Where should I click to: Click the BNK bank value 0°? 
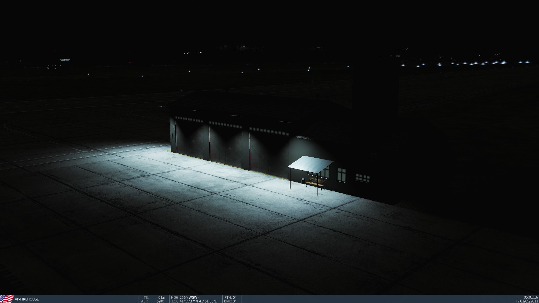[230, 301]
